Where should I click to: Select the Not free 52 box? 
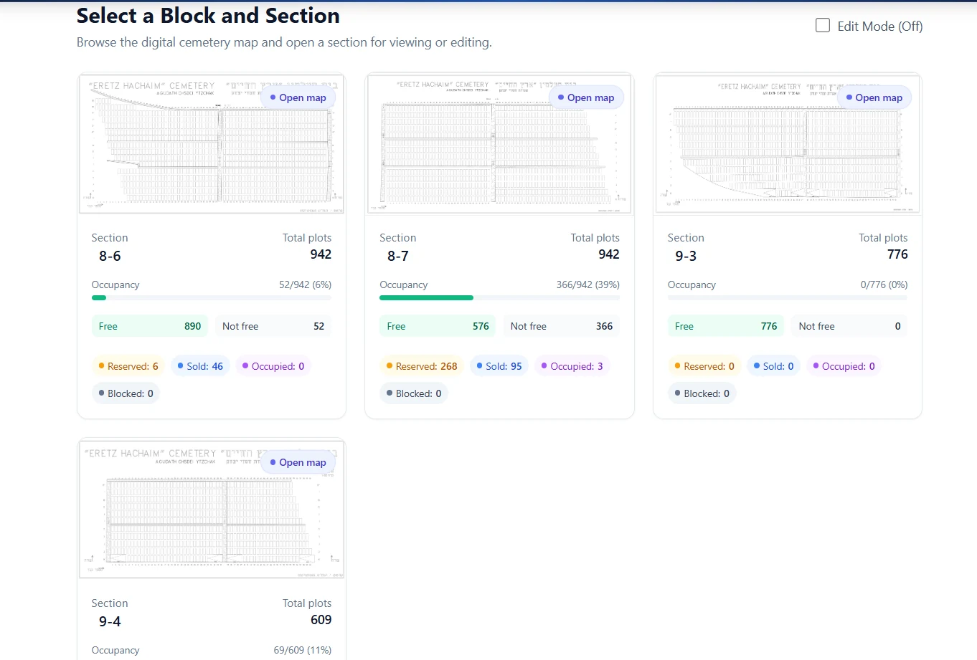click(x=273, y=326)
